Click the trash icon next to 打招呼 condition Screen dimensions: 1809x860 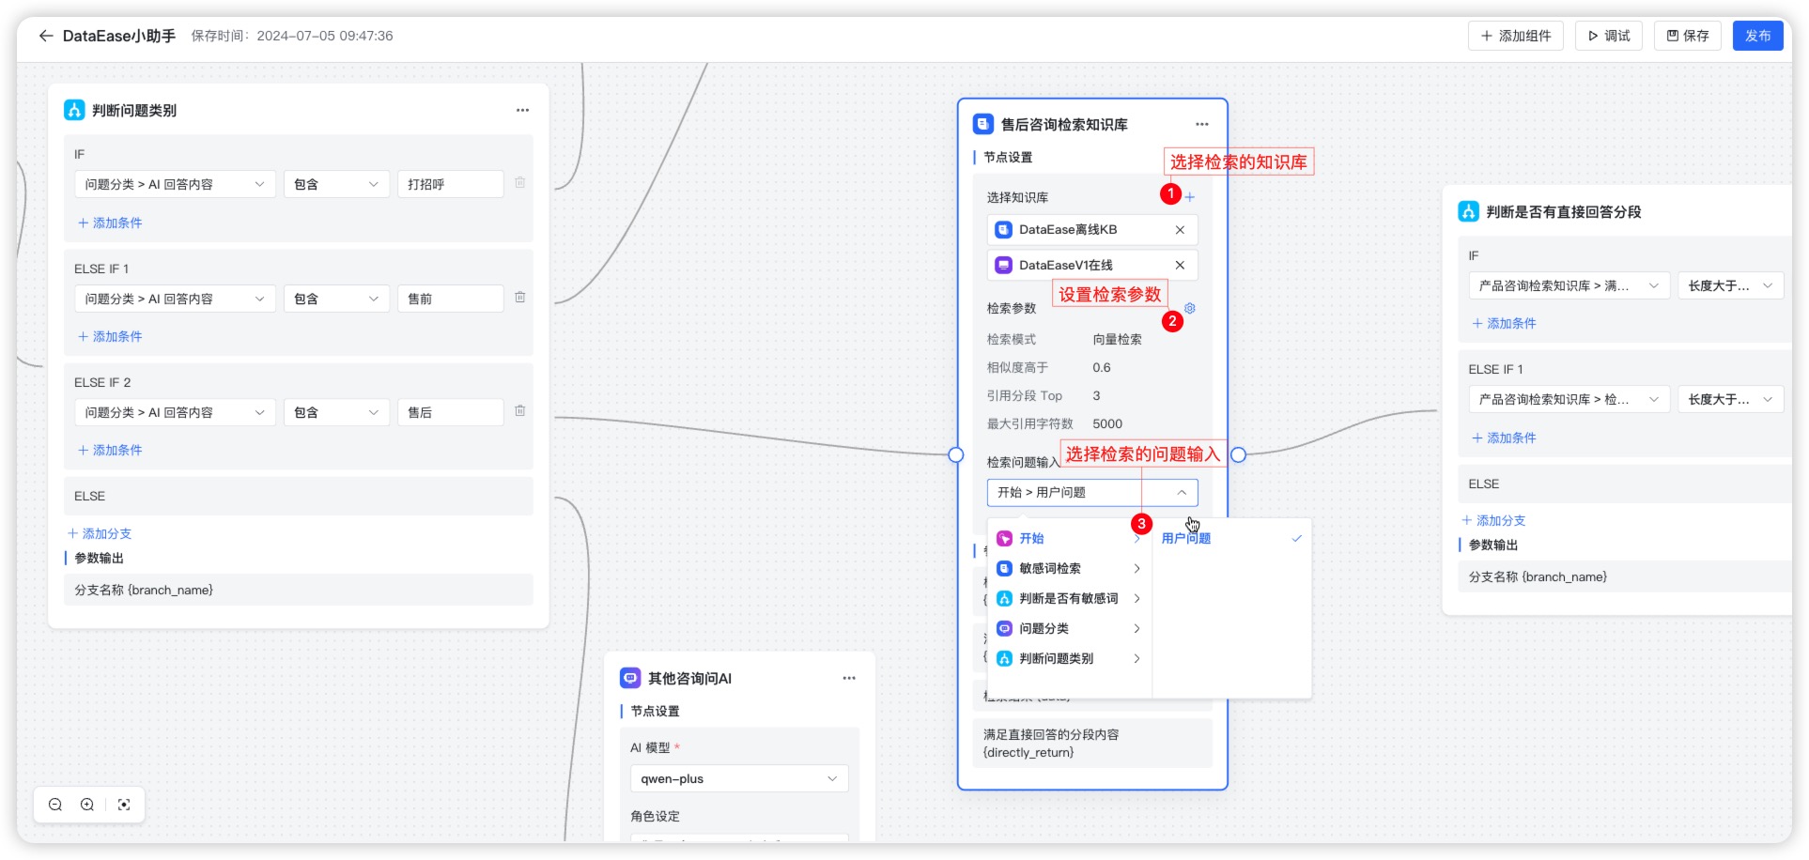point(520,184)
